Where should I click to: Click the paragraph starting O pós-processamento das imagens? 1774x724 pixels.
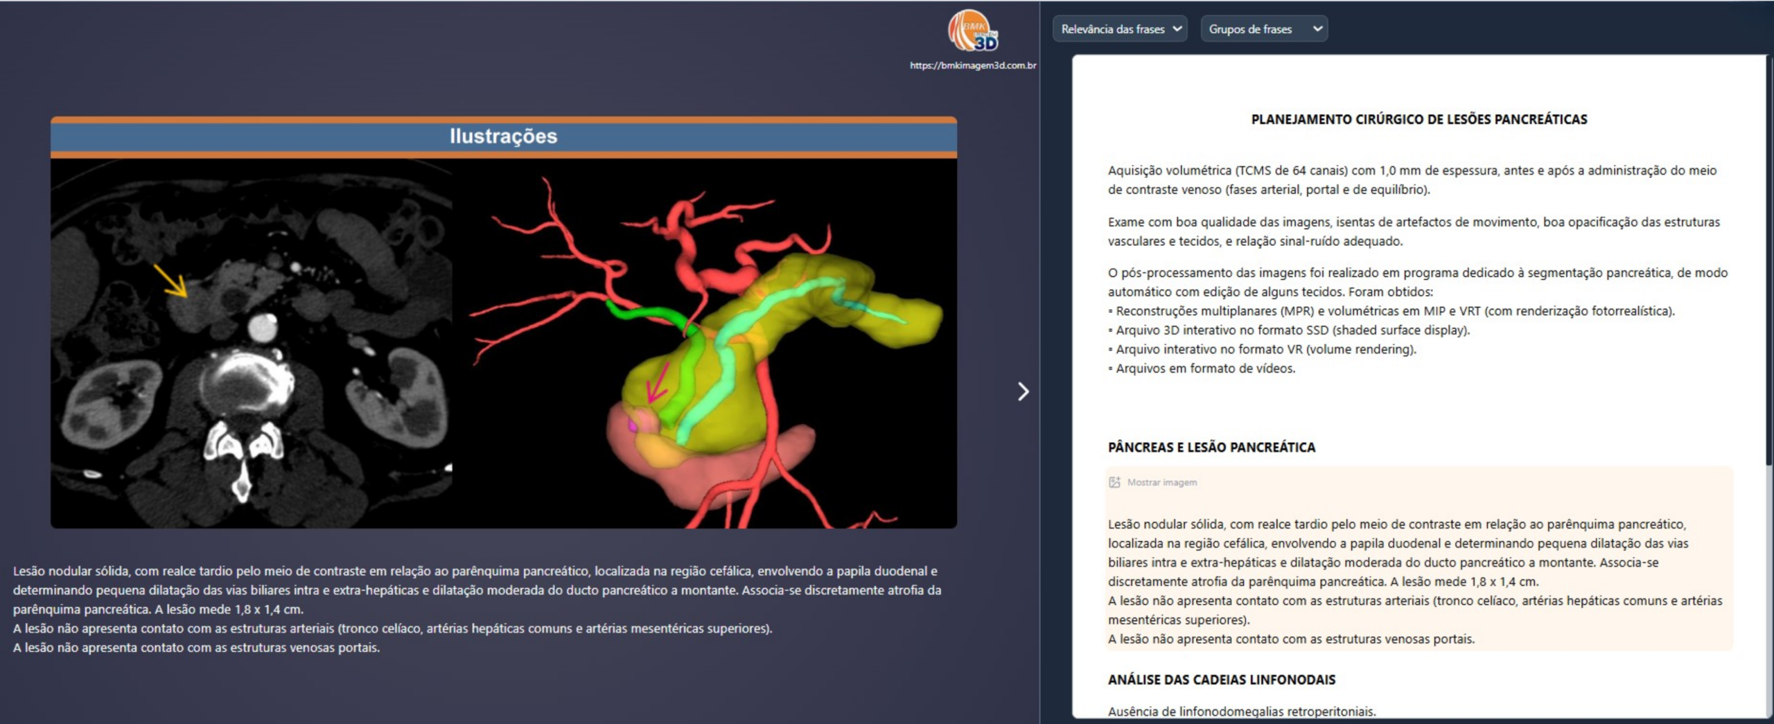(x=1418, y=282)
